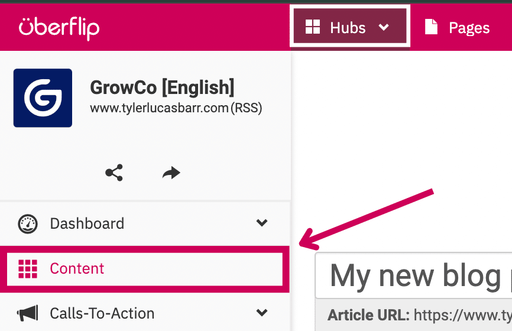
Task: Select the Content menu item
Action: pos(145,269)
